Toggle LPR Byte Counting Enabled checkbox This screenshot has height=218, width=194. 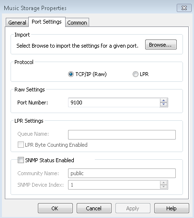tap(21, 145)
